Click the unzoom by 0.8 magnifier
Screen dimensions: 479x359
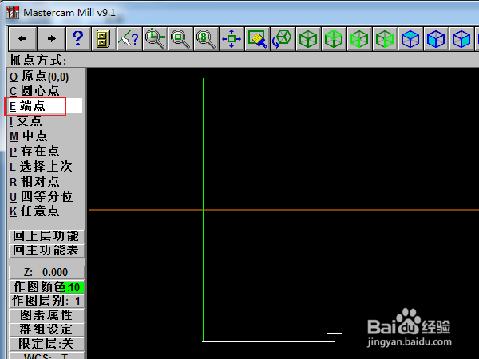coord(206,39)
